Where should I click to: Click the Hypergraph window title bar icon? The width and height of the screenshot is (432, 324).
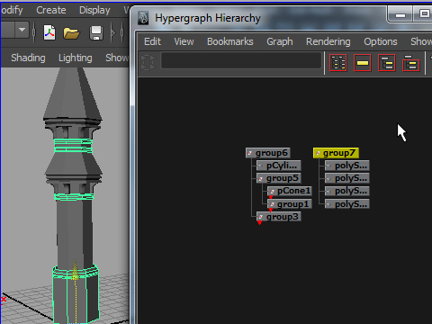[x=143, y=18]
